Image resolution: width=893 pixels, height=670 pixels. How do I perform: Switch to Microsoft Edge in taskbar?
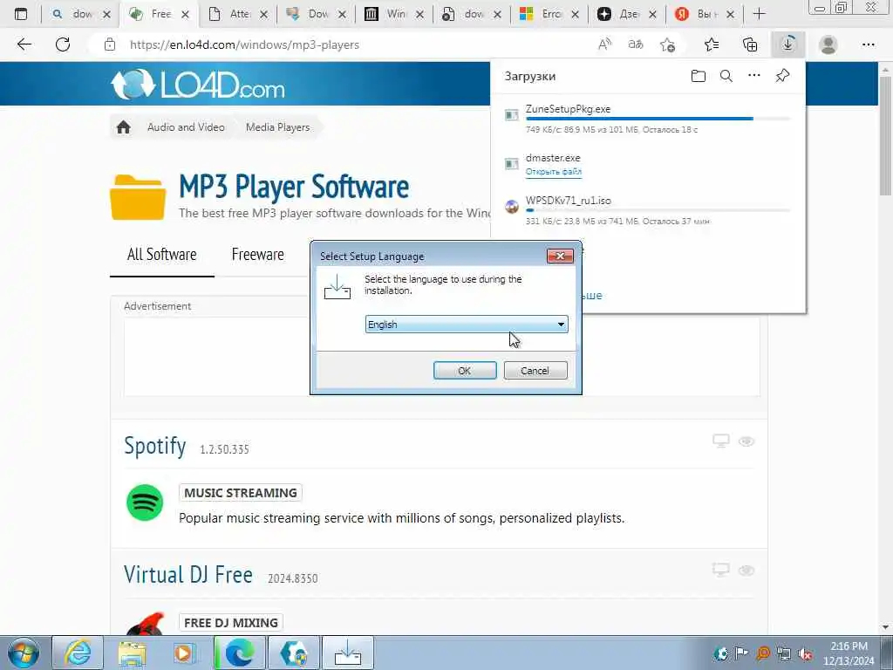point(240,653)
